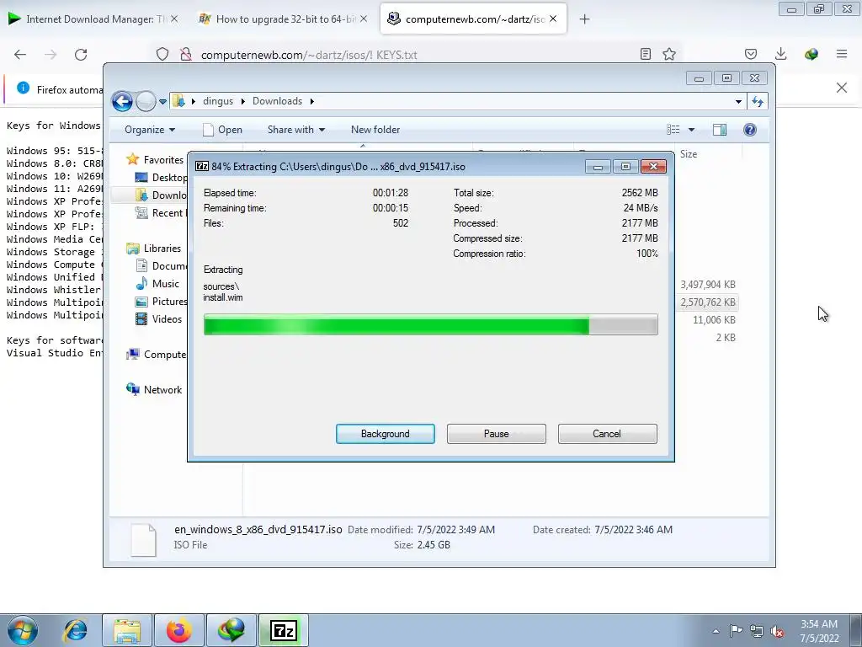Refresh the Explorer folder view
This screenshot has height=647, width=862.
tap(758, 101)
